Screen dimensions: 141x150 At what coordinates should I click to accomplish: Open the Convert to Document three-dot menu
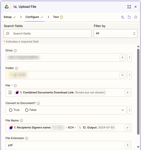(x=130, y=110)
